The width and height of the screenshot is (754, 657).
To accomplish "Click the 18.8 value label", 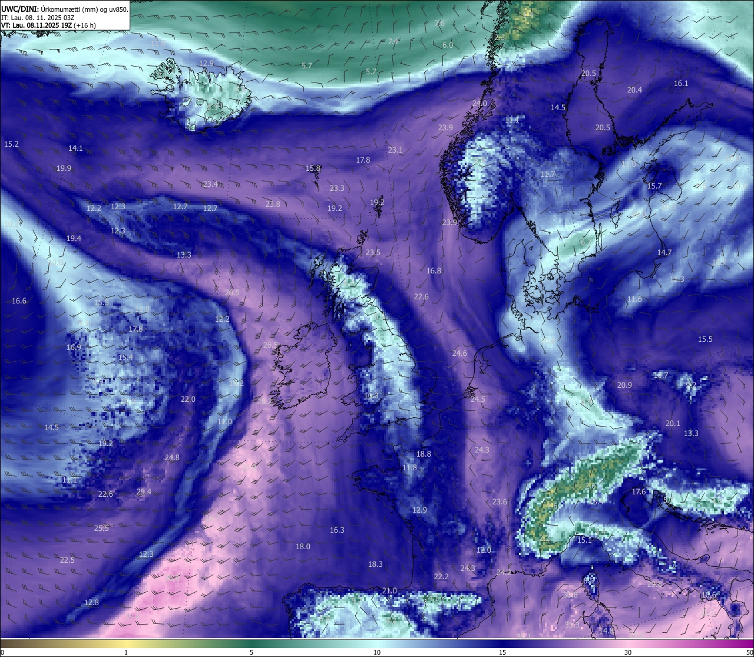I will tap(424, 454).
